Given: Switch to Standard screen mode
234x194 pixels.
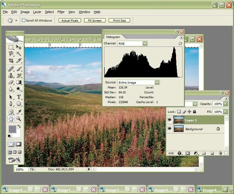Looking at the screenshot, I should 10,152.
